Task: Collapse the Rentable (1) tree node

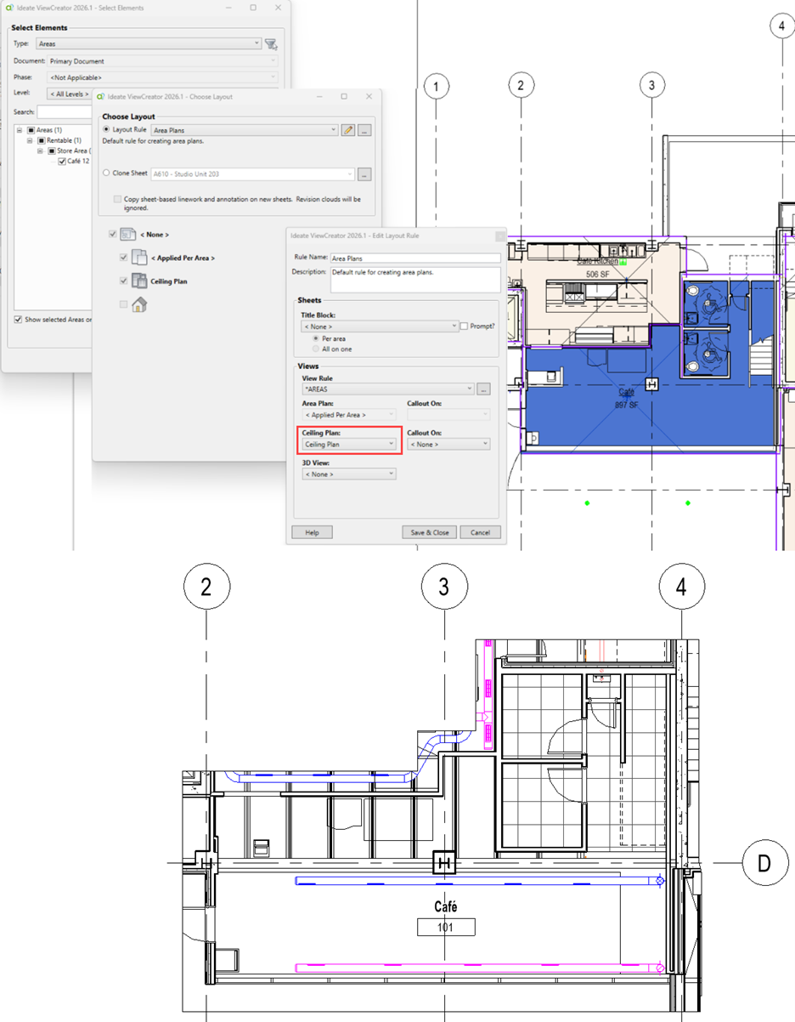Action: pyautogui.click(x=31, y=140)
